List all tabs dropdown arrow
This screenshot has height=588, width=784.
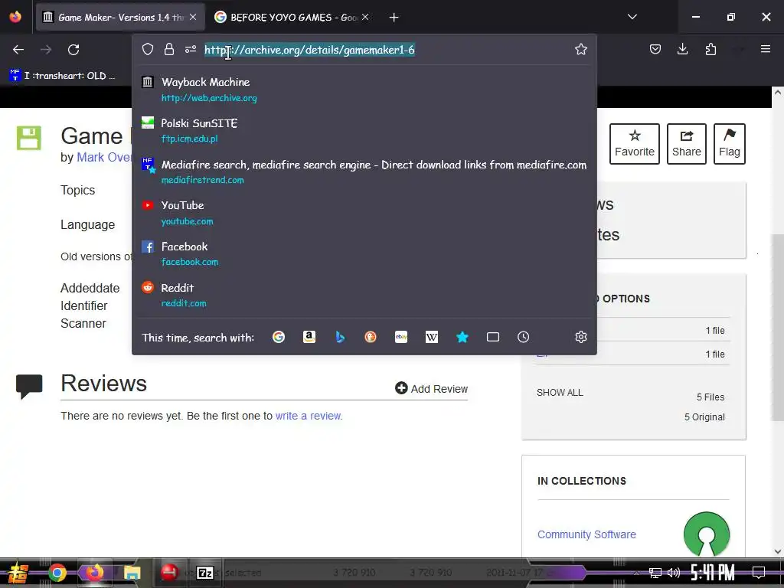632,17
